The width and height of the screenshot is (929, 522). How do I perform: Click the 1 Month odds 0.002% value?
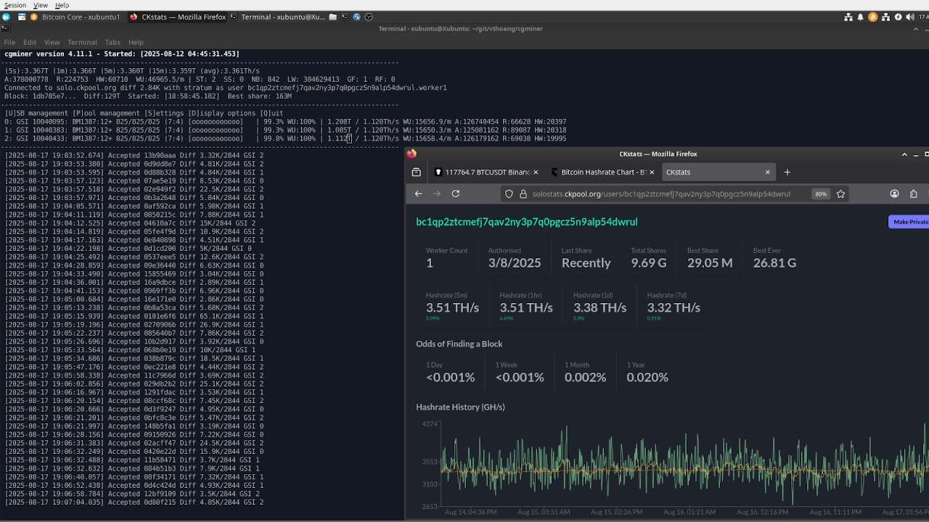click(585, 377)
